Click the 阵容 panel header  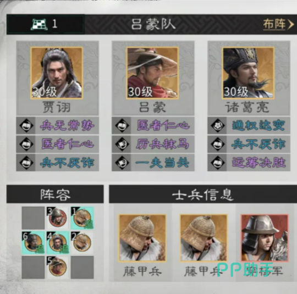coord(55,194)
